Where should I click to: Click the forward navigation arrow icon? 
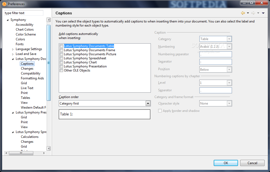[253, 13]
